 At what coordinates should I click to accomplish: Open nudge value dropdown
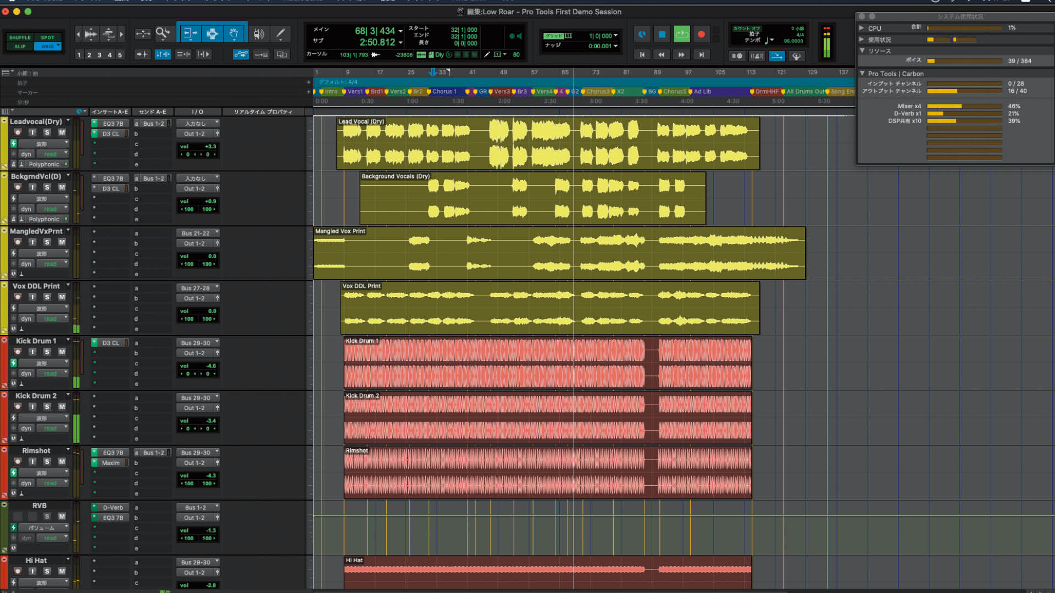(x=615, y=46)
